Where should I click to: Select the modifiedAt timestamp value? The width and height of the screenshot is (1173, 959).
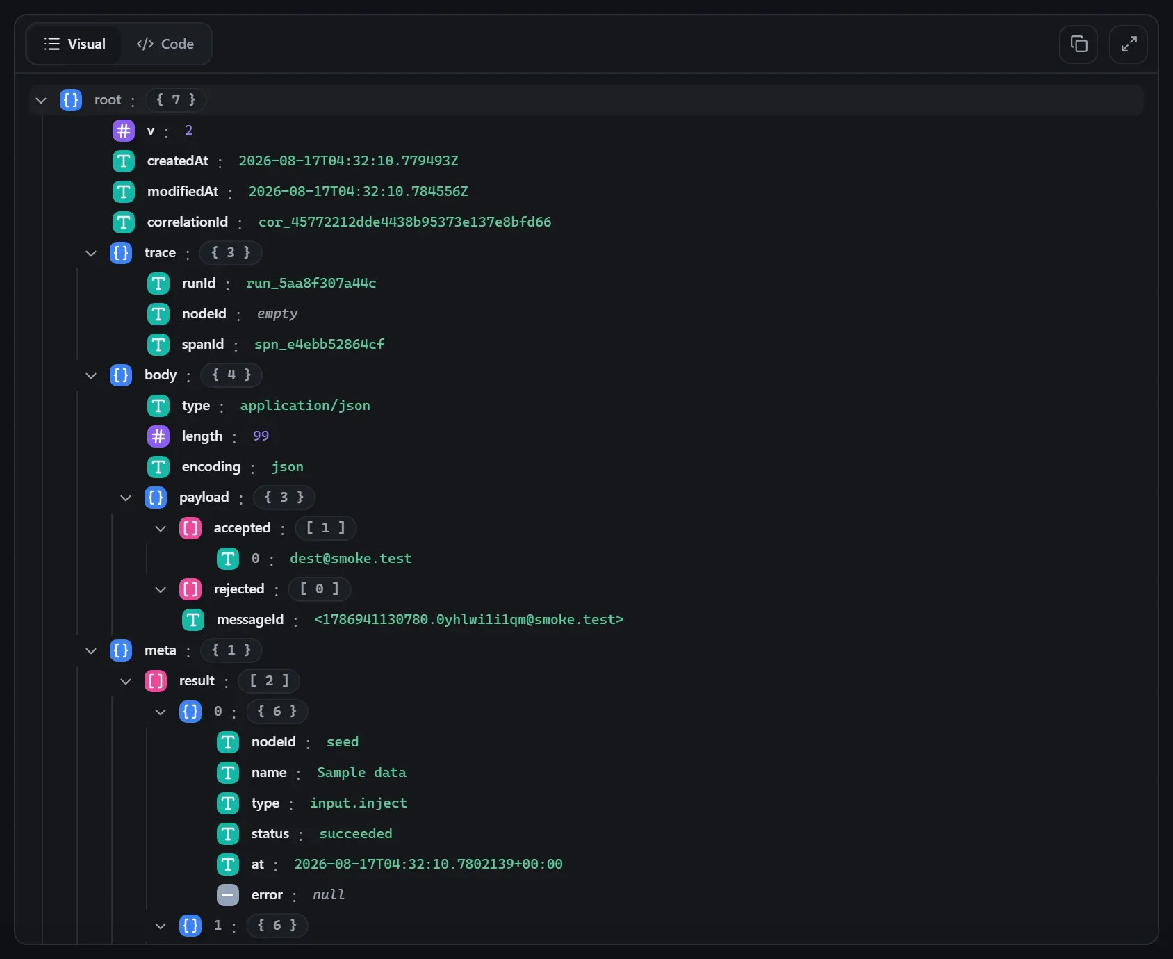tap(359, 192)
